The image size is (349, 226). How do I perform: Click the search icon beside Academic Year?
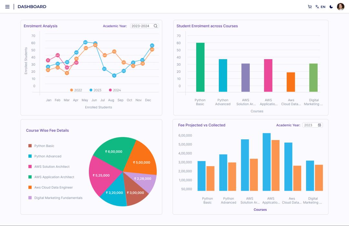click(x=156, y=26)
